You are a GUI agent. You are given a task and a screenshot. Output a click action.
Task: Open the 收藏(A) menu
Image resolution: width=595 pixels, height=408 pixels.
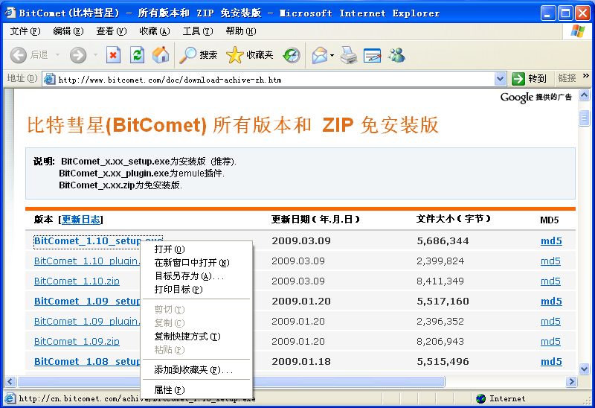pos(155,31)
